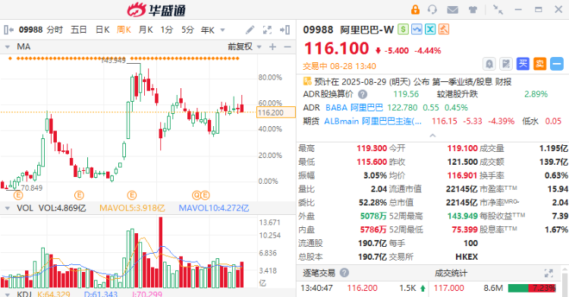Image resolution: width=569 pixels, height=297 pixels.
Task: Click the blue buy button icon
Action: pyautogui.click(x=523, y=64)
